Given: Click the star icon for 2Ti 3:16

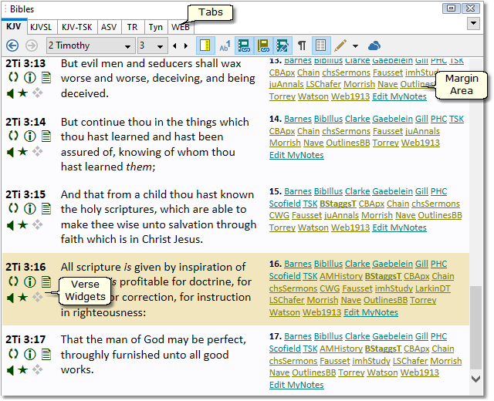Looking at the screenshot, I should click(x=23, y=297).
